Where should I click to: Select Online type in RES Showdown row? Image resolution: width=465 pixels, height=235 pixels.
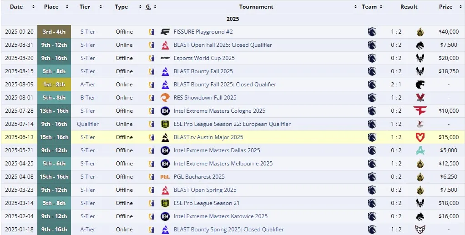pos(124,97)
